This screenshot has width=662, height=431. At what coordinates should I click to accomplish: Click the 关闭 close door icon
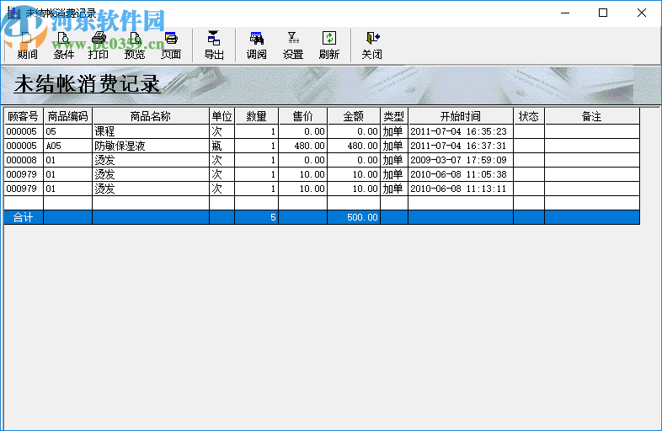coord(372,45)
